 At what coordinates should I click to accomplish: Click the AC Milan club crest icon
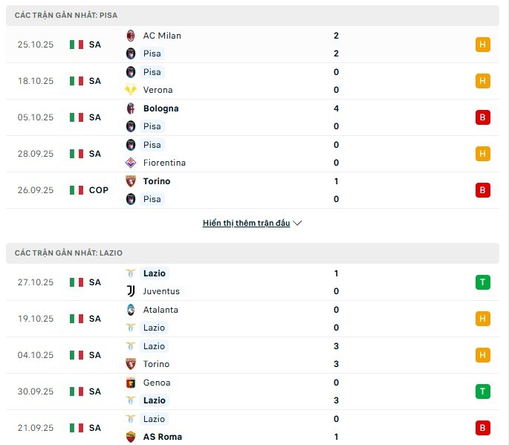click(x=132, y=36)
